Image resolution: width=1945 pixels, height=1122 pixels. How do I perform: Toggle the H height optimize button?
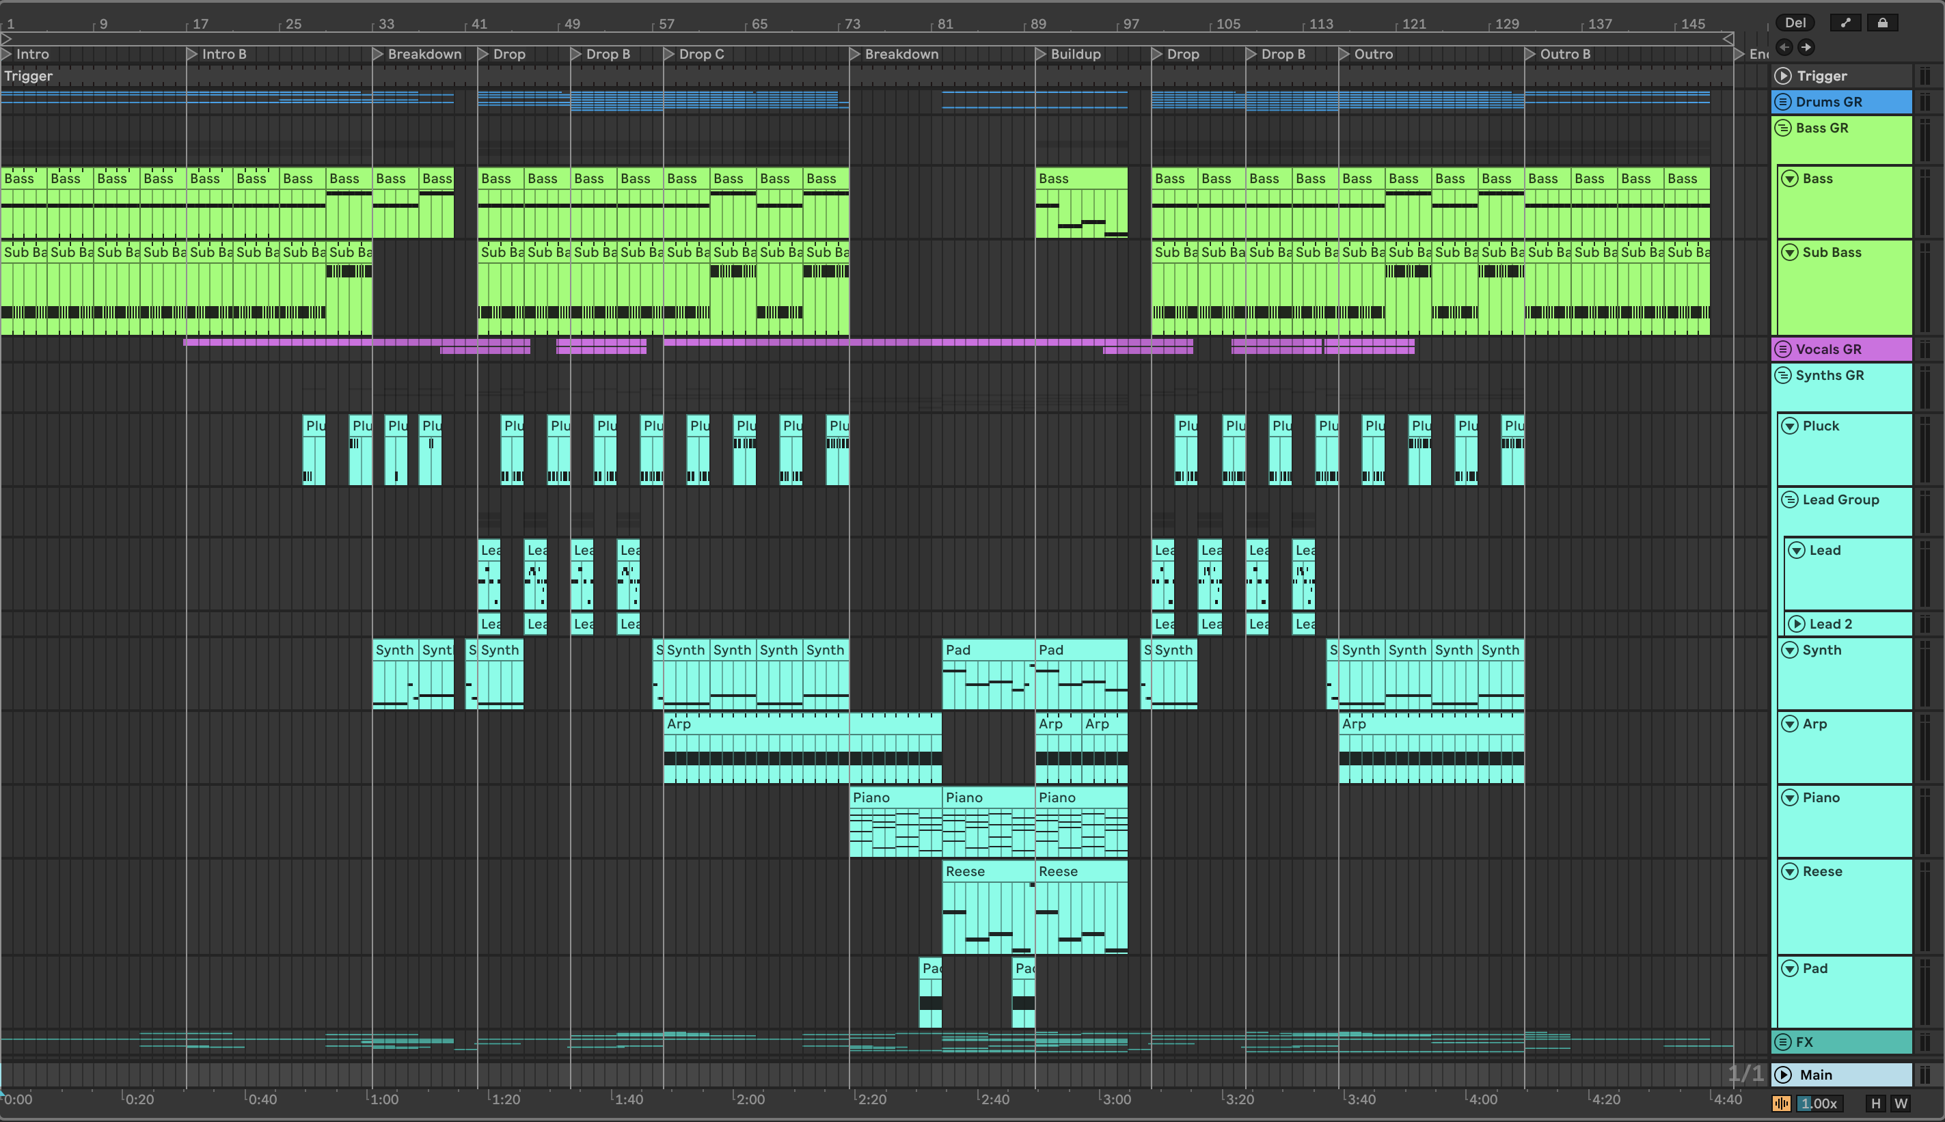point(1877,1104)
